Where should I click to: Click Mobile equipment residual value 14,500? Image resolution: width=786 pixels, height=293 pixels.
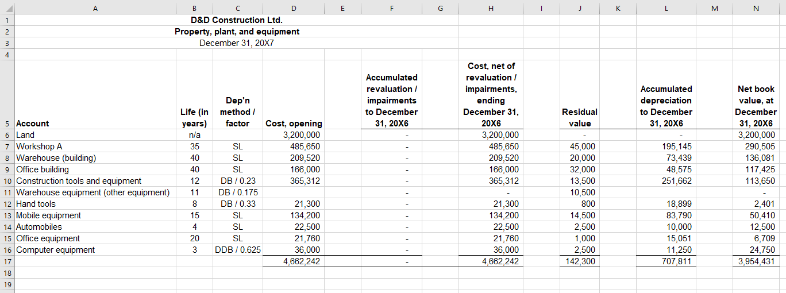(x=580, y=215)
